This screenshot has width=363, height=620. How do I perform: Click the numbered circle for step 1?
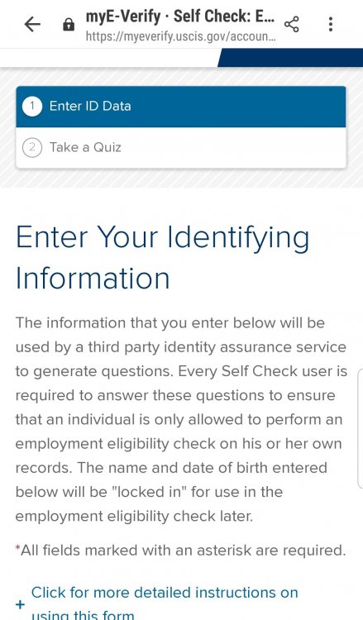pyautogui.click(x=32, y=107)
